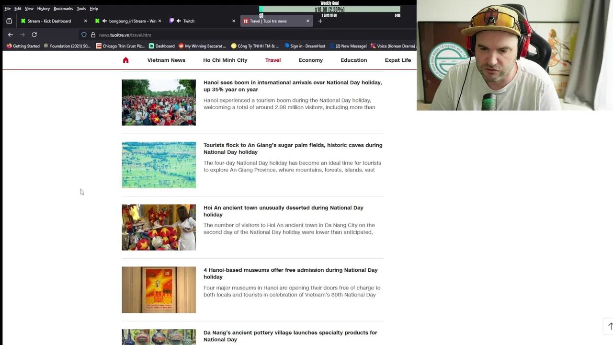Switch to the Twitch tab

(x=201, y=21)
